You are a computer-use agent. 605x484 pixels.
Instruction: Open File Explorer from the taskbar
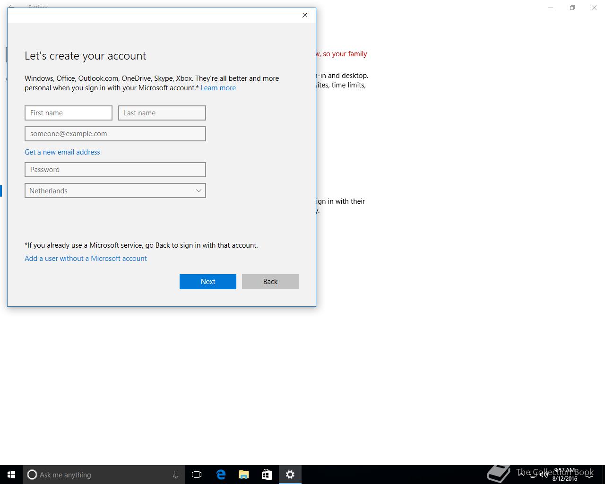pos(243,475)
